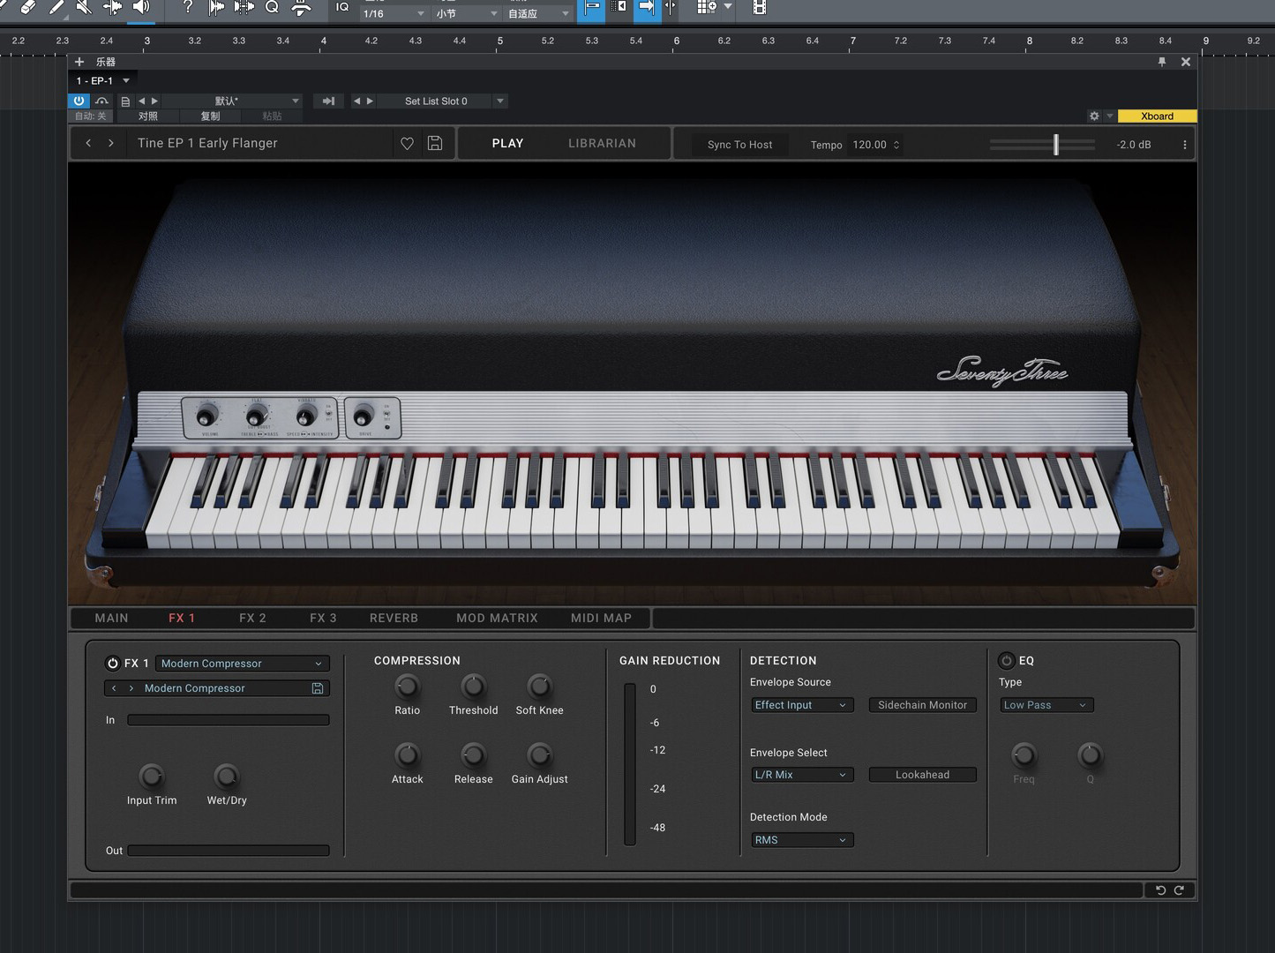1275x953 pixels.
Task: Click the arrow-to-bar set list icon
Action: click(328, 101)
